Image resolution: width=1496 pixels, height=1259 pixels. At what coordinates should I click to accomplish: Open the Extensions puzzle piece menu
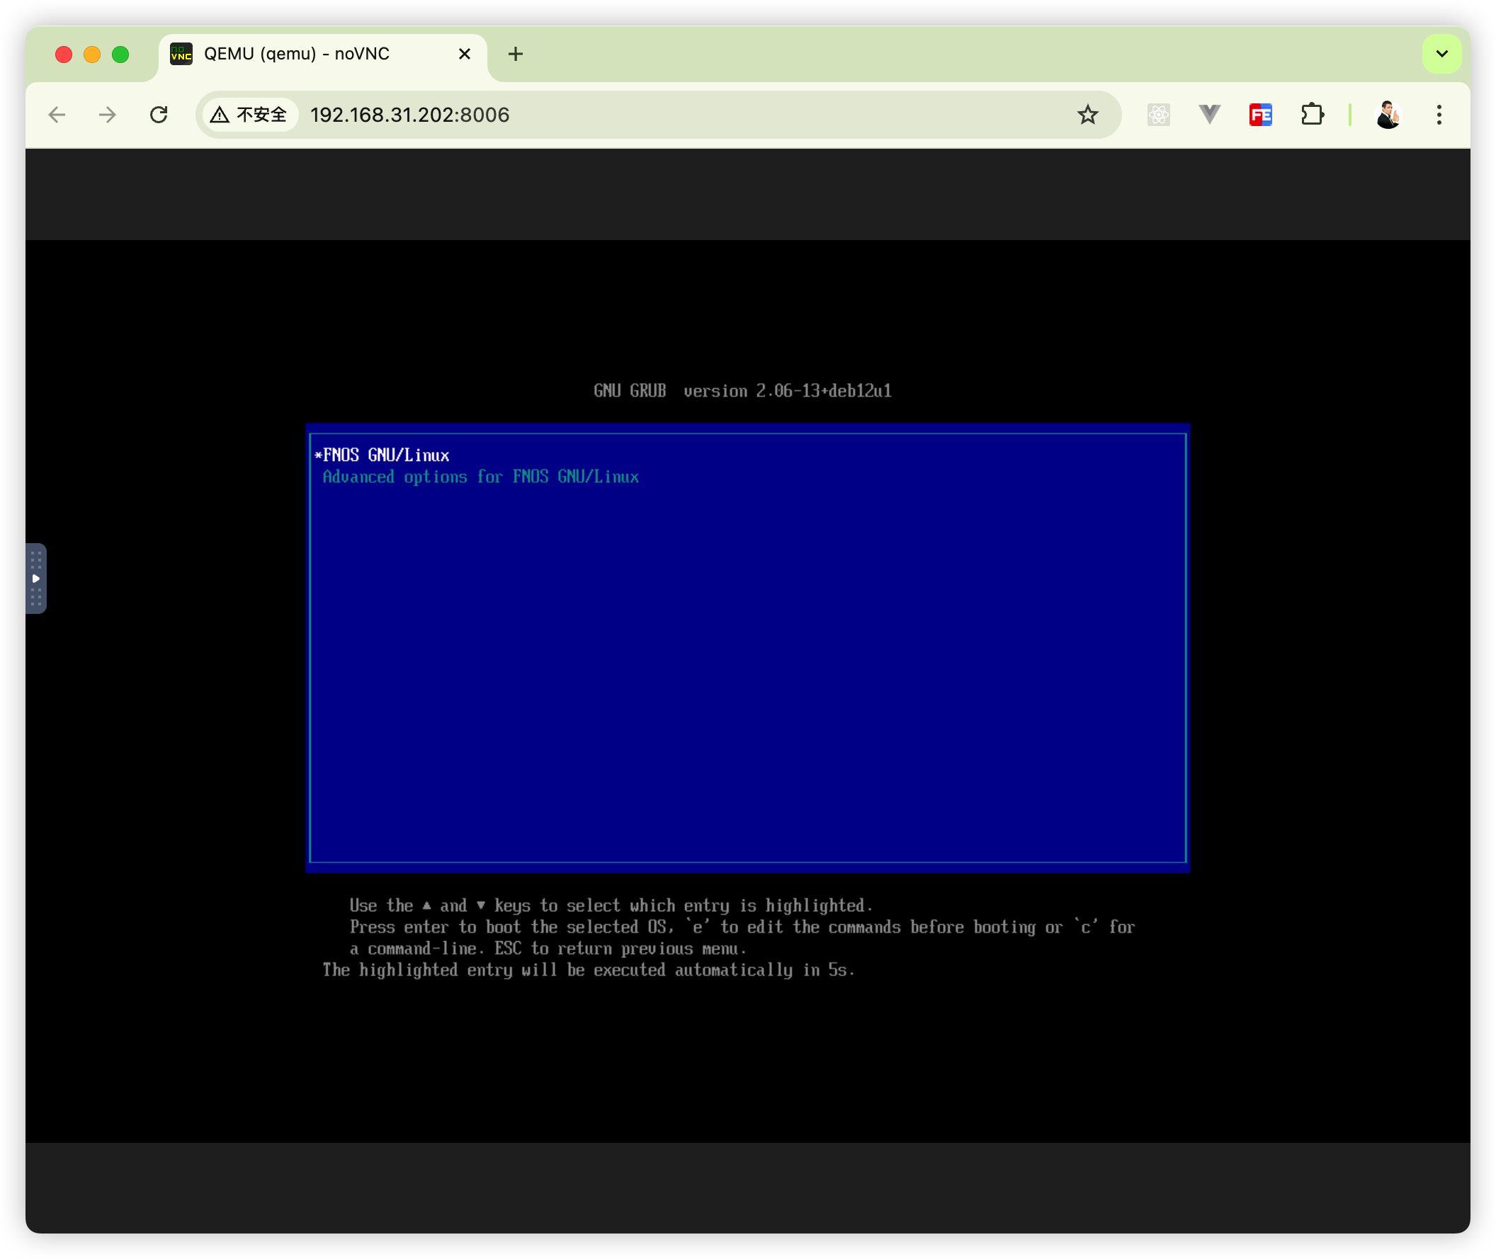coord(1312,115)
